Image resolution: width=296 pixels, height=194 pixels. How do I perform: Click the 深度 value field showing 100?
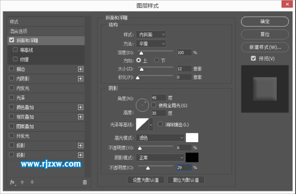[x=184, y=53]
